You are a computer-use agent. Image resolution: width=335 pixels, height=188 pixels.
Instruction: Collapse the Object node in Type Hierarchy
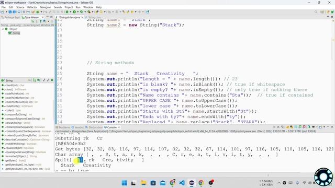coord(3,29)
